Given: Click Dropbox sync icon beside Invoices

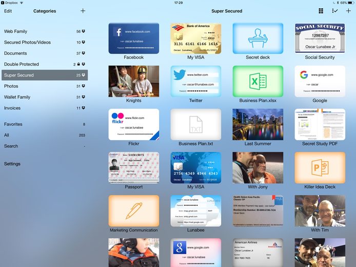Looking at the screenshot, I should pyautogui.click(x=84, y=108).
